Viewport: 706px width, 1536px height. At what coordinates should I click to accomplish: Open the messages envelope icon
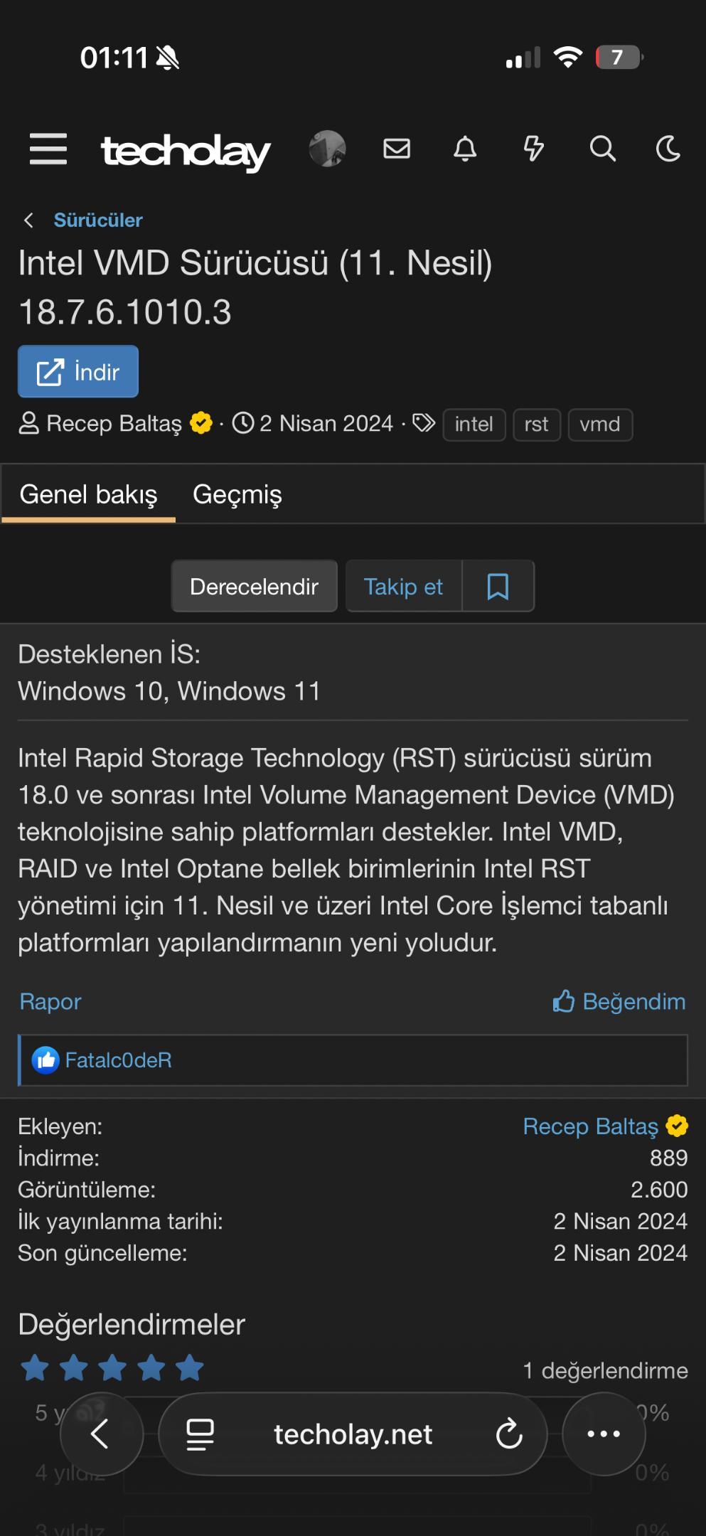[x=397, y=149]
